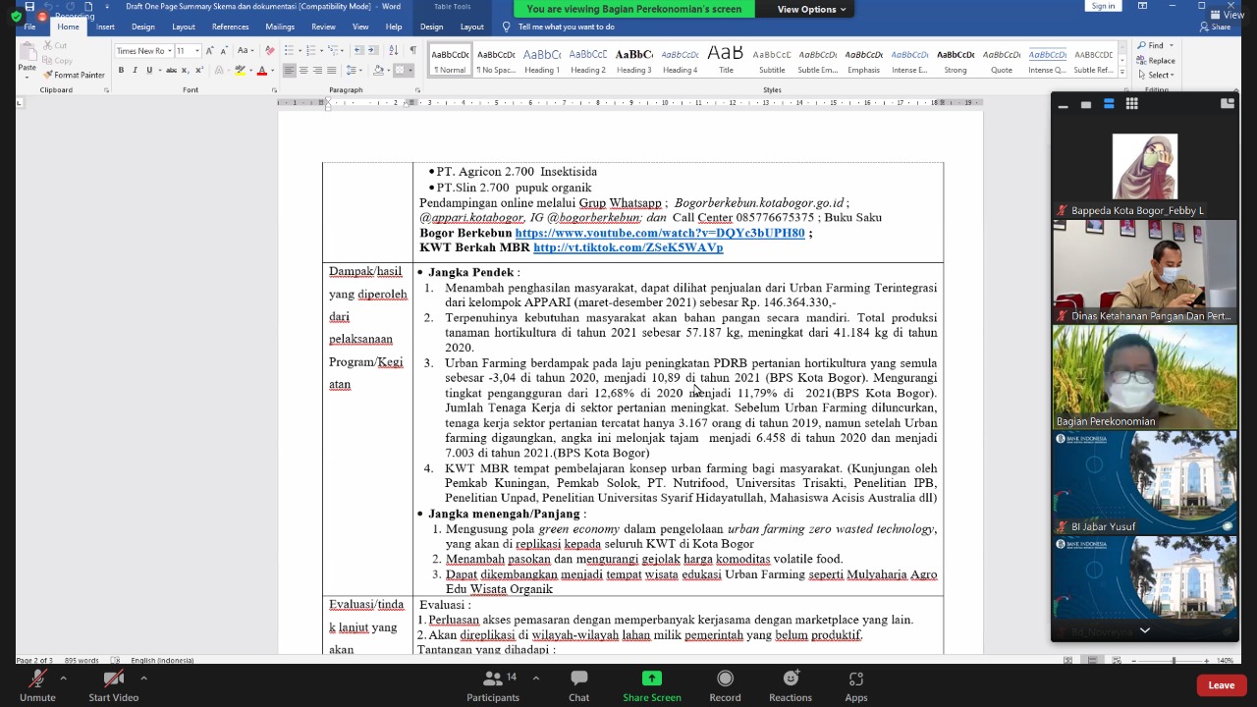Image resolution: width=1257 pixels, height=707 pixels.
Task: Apply the Heading 1 style
Action: tap(542, 61)
